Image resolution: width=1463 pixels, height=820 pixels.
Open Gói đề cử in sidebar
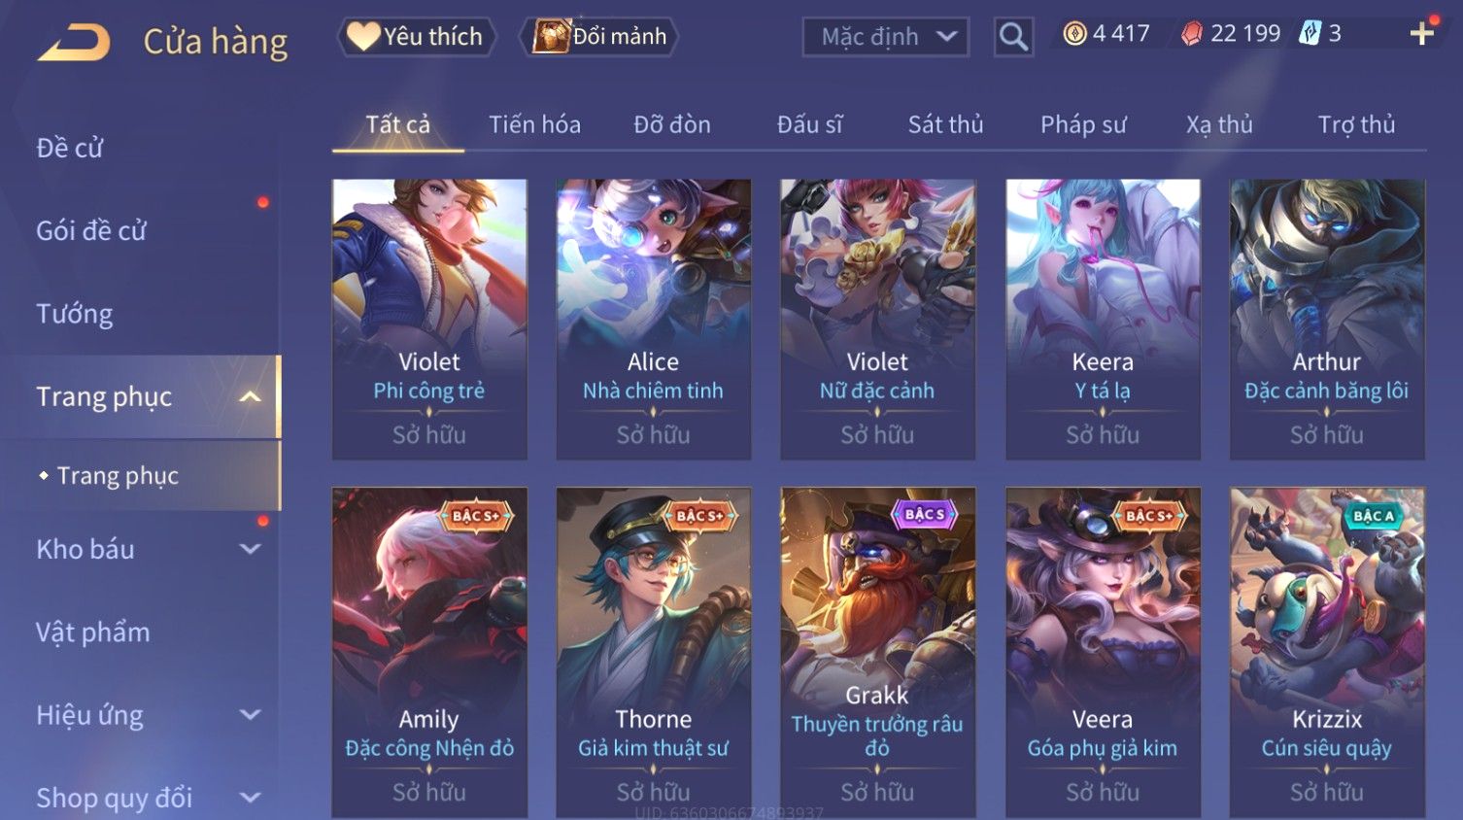click(91, 231)
